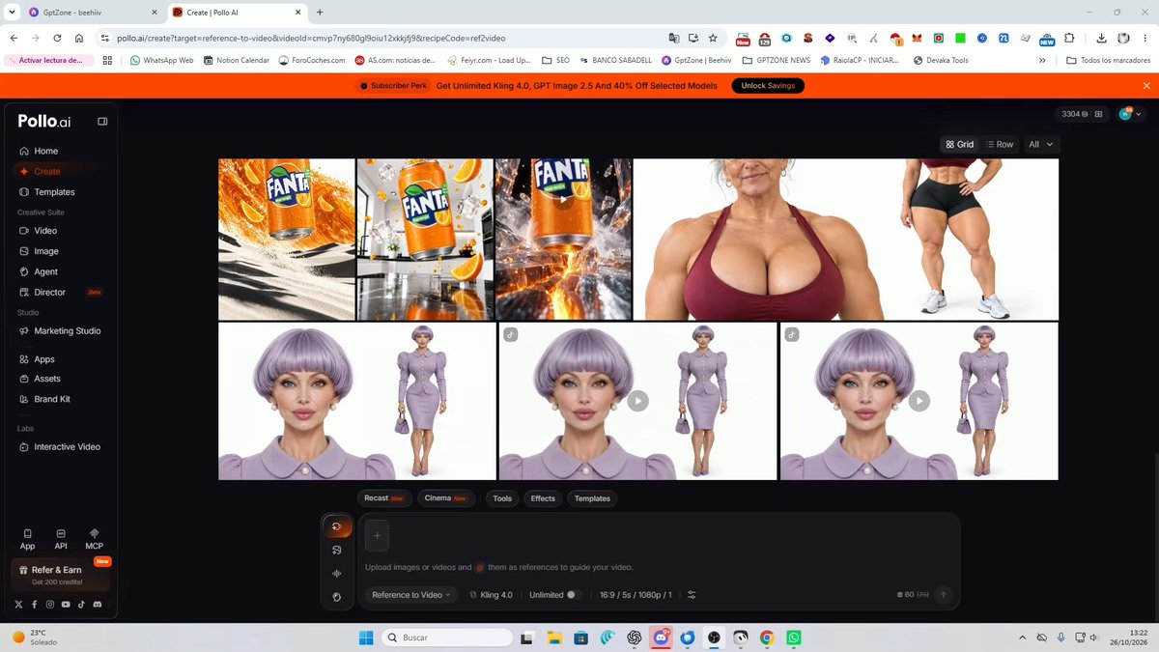Toggle the Unlimited switch
1159x652 pixels.
(573, 595)
